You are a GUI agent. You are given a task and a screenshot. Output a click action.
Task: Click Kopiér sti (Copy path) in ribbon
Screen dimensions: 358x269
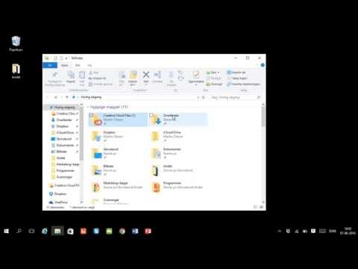(98, 78)
